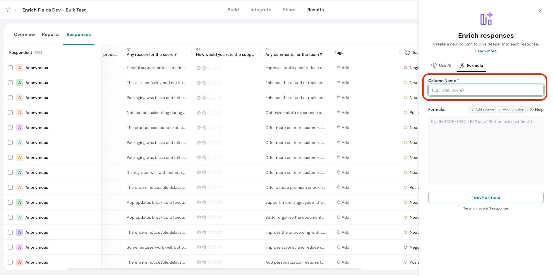Click the Help info icon

coord(531,109)
